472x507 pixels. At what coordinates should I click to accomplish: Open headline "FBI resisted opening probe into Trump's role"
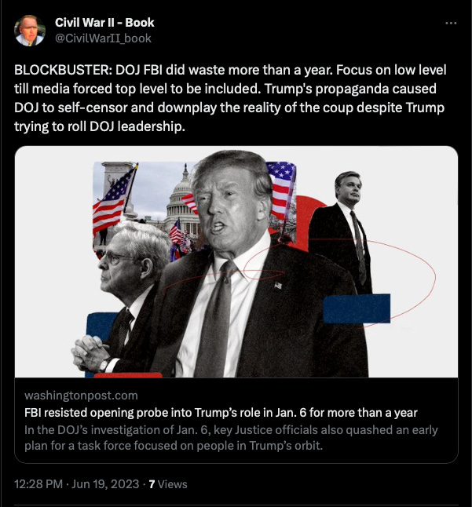221,413
